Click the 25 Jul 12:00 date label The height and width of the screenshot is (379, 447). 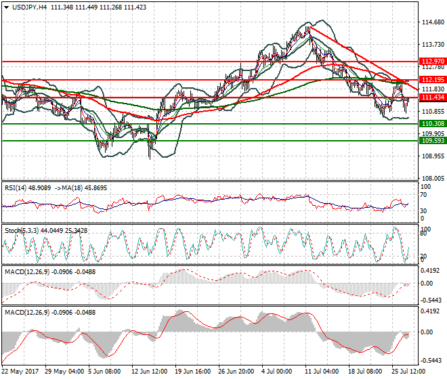click(x=408, y=372)
